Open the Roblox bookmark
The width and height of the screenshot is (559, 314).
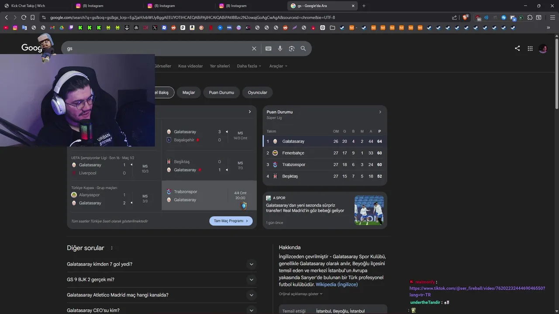(164, 27)
